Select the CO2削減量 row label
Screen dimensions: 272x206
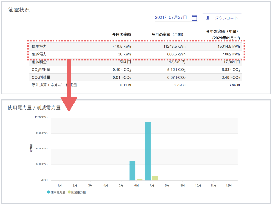coord(41,77)
